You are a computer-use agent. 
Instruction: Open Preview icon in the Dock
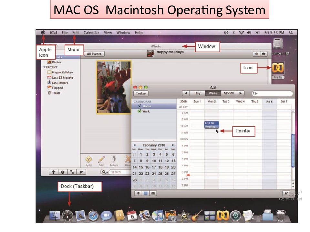coord(145,216)
